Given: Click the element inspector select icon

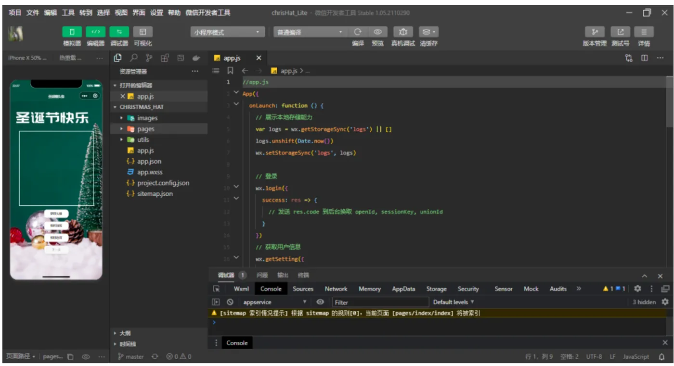Looking at the screenshot, I should pyautogui.click(x=217, y=289).
